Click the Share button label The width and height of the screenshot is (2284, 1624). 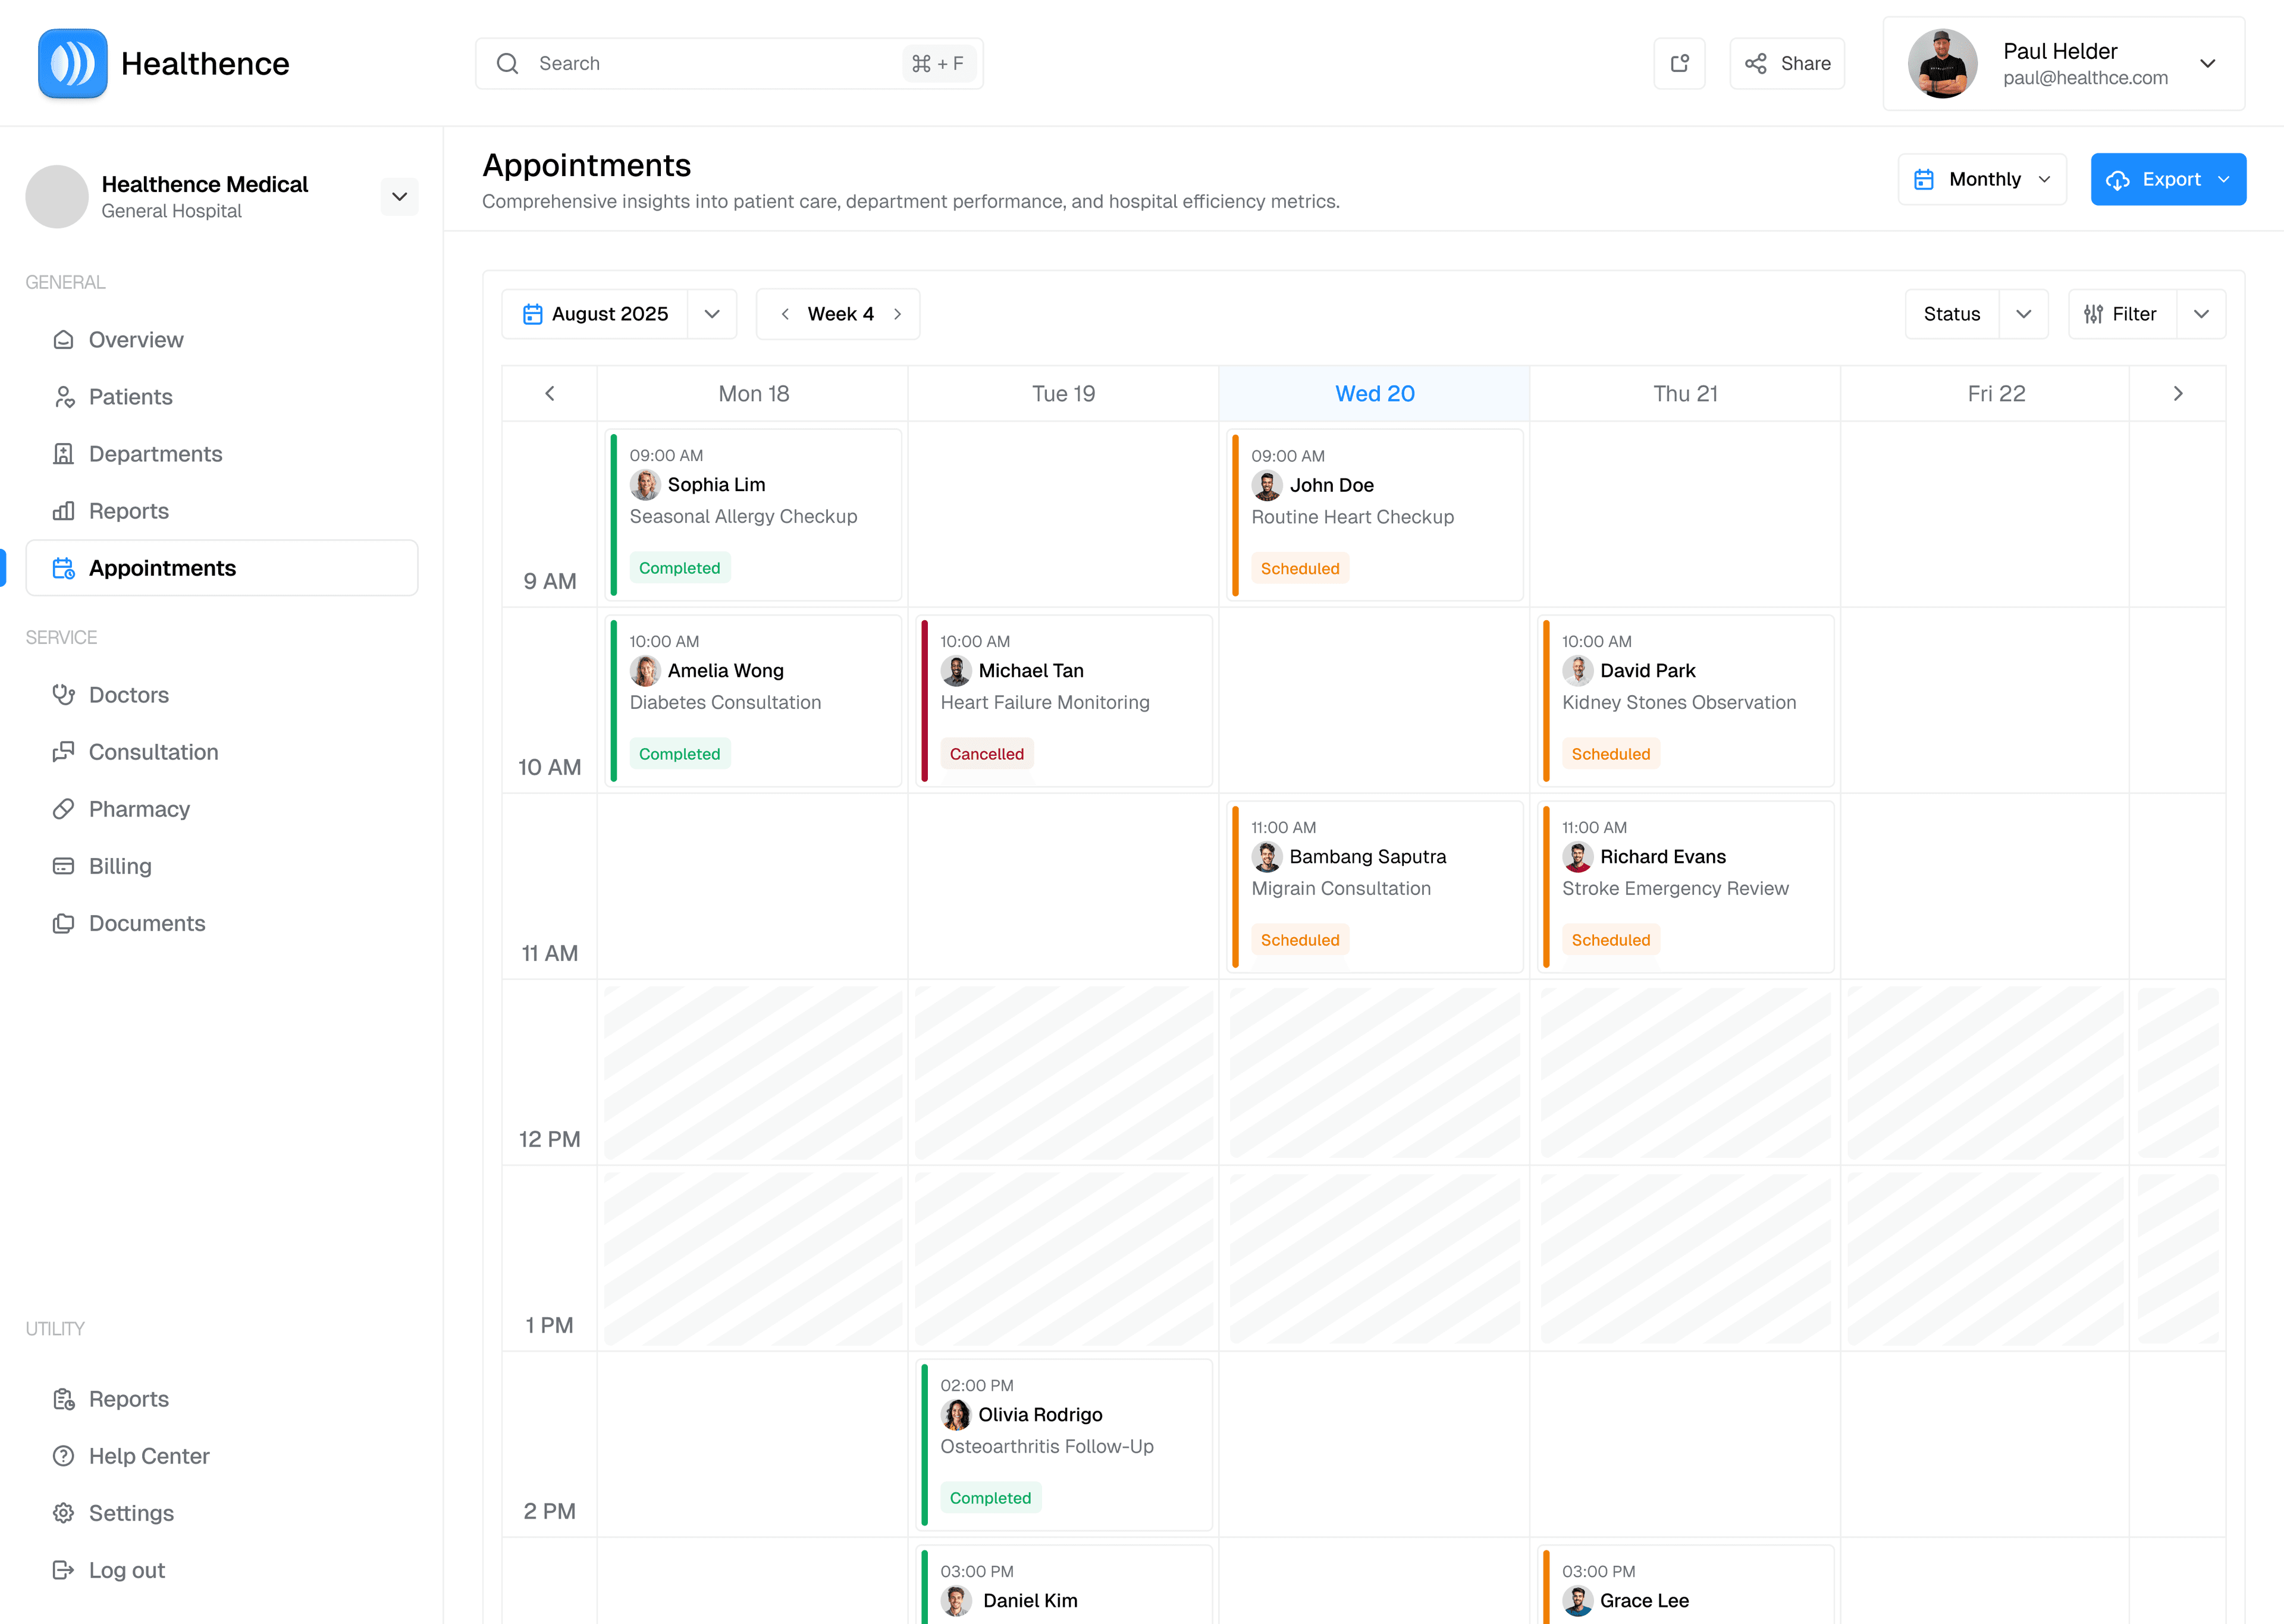pyautogui.click(x=1805, y=63)
